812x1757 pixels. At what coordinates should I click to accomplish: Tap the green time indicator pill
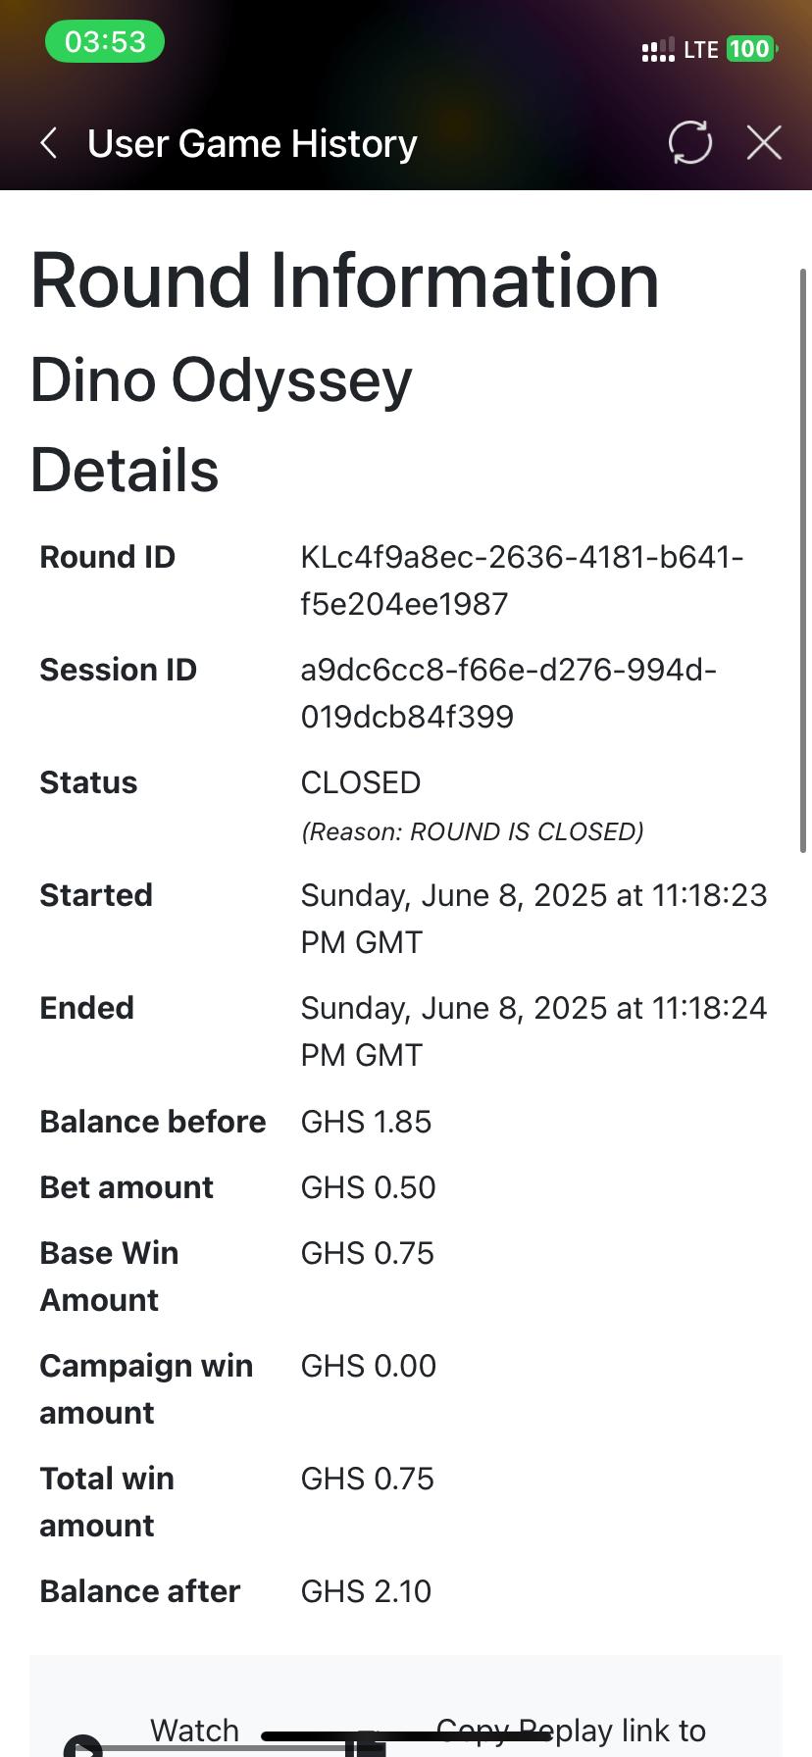pyautogui.click(x=105, y=42)
